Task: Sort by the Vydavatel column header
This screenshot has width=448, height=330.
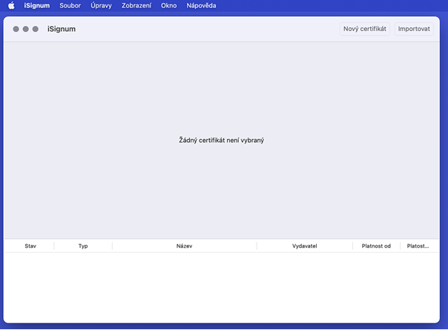Action: coord(305,246)
